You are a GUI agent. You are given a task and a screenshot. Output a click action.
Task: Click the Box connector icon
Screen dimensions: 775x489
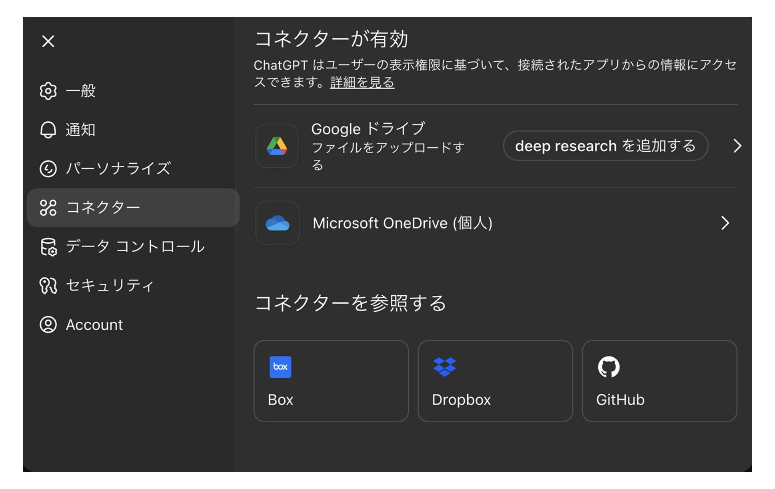[280, 367]
